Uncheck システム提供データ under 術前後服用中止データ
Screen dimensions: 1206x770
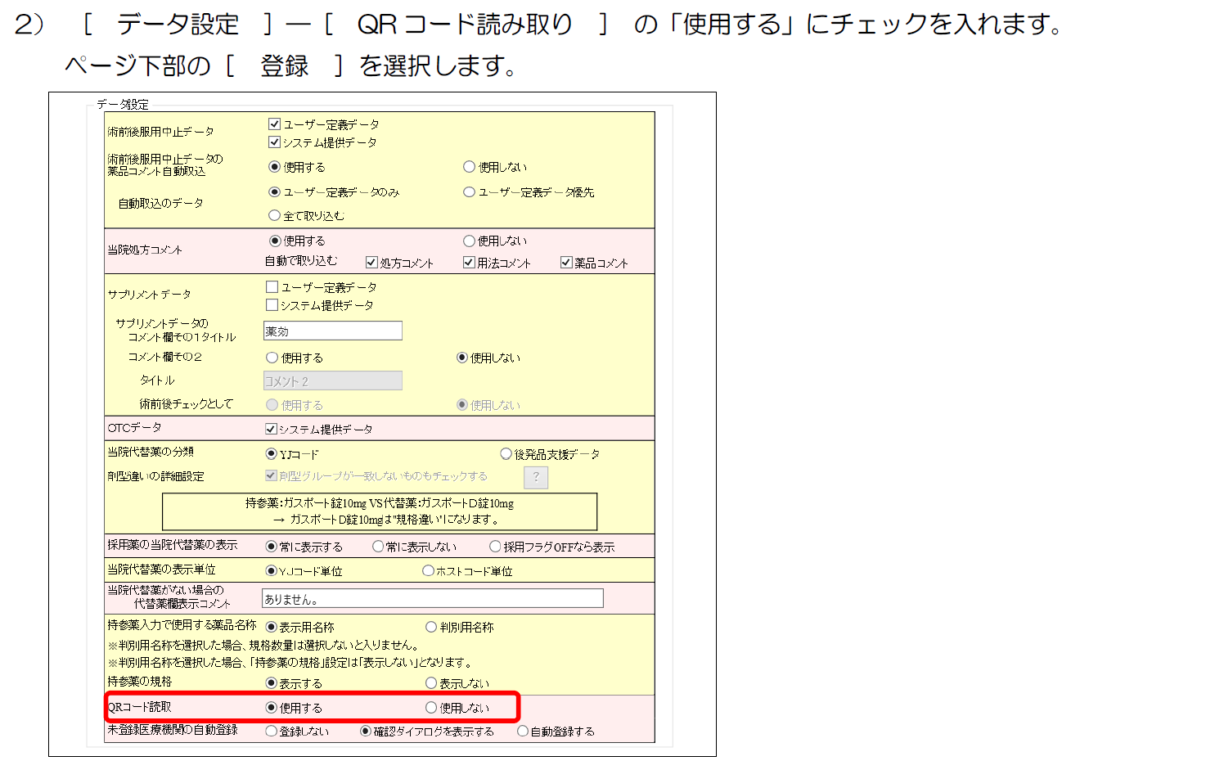[275, 142]
